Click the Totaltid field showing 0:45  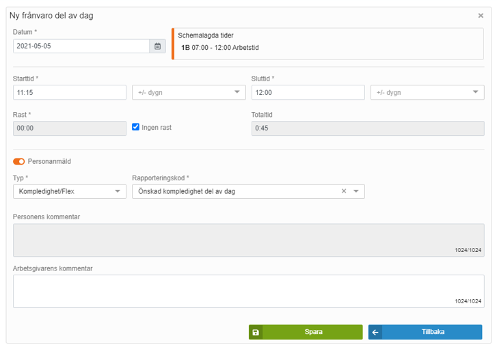[368, 128]
